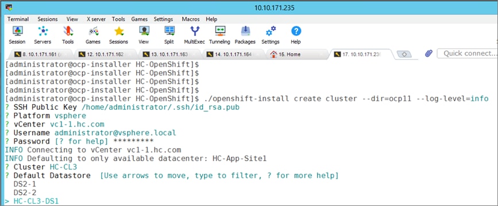Switch to tab 13. 10.1.171.163

coord(169,54)
